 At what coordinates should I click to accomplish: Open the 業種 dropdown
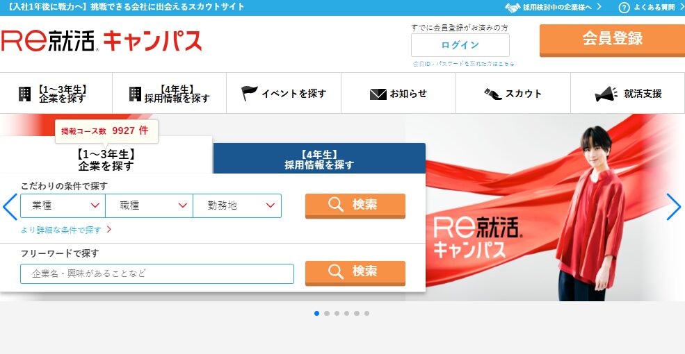pos(63,205)
